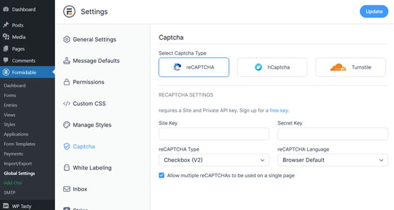The width and height of the screenshot is (394, 210).
Task: Click into the Site Key field
Action: pyautogui.click(x=214, y=134)
